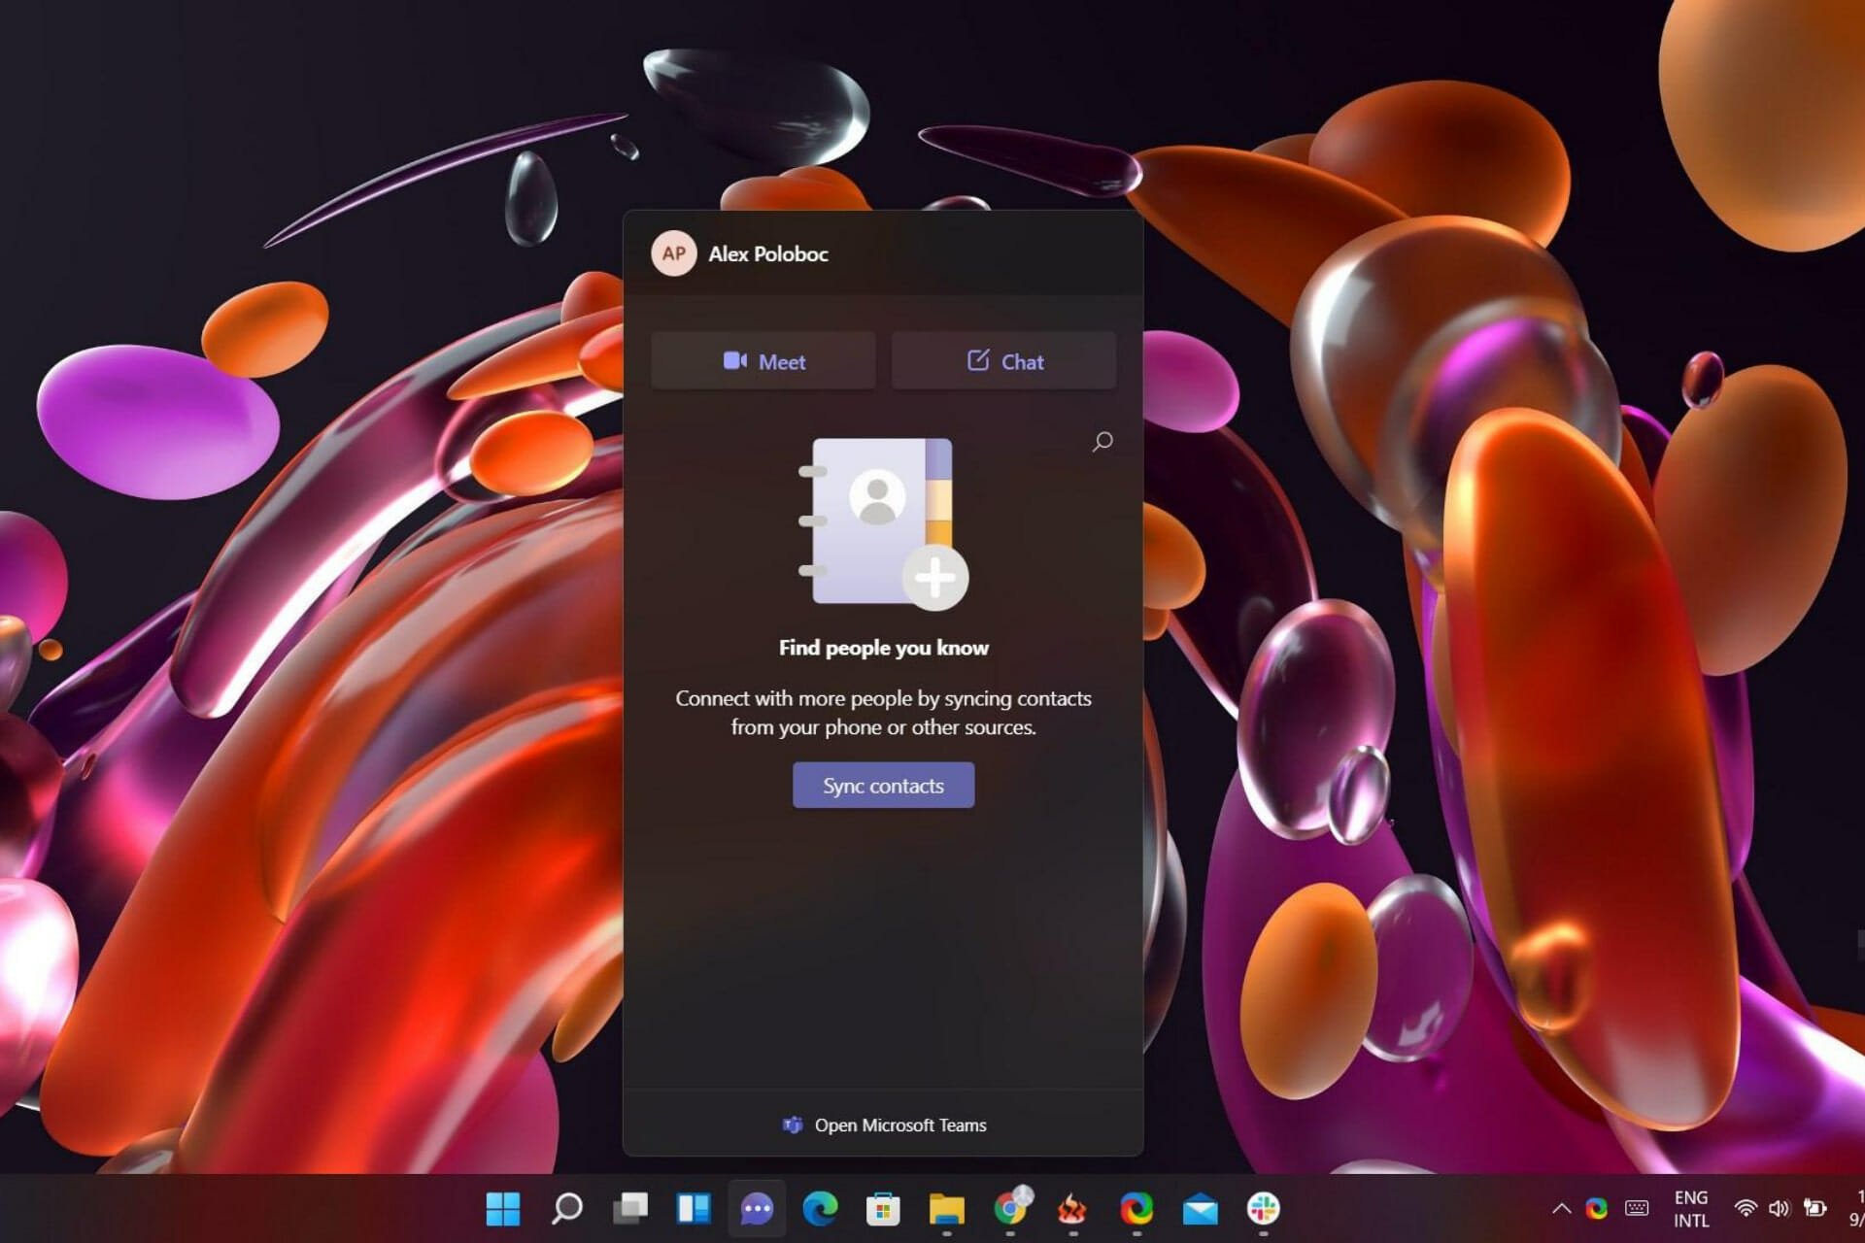The height and width of the screenshot is (1243, 1865).
Task: Switch the ENG INTL input language
Action: 1691,1209
